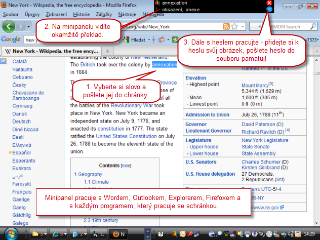Open Internet Explorer group on the taskbar

(59, 234)
